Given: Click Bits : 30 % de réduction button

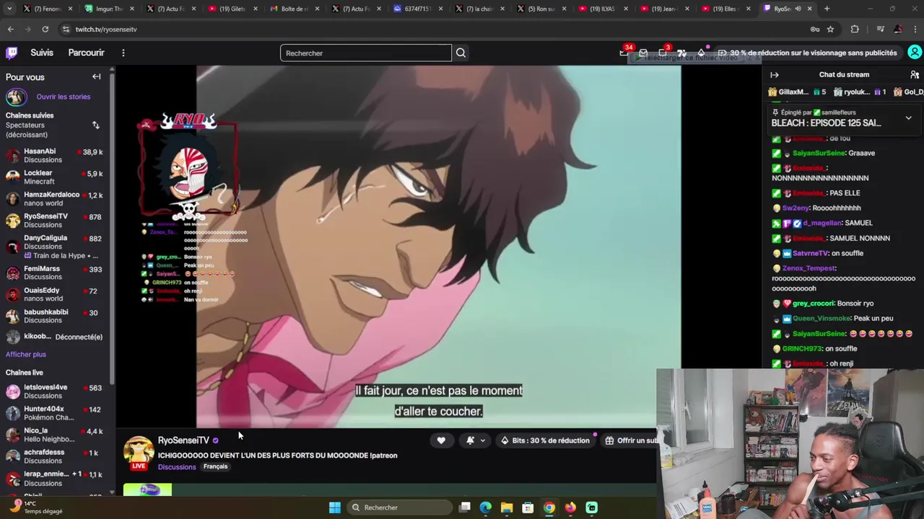Looking at the screenshot, I should click(x=545, y=440).
